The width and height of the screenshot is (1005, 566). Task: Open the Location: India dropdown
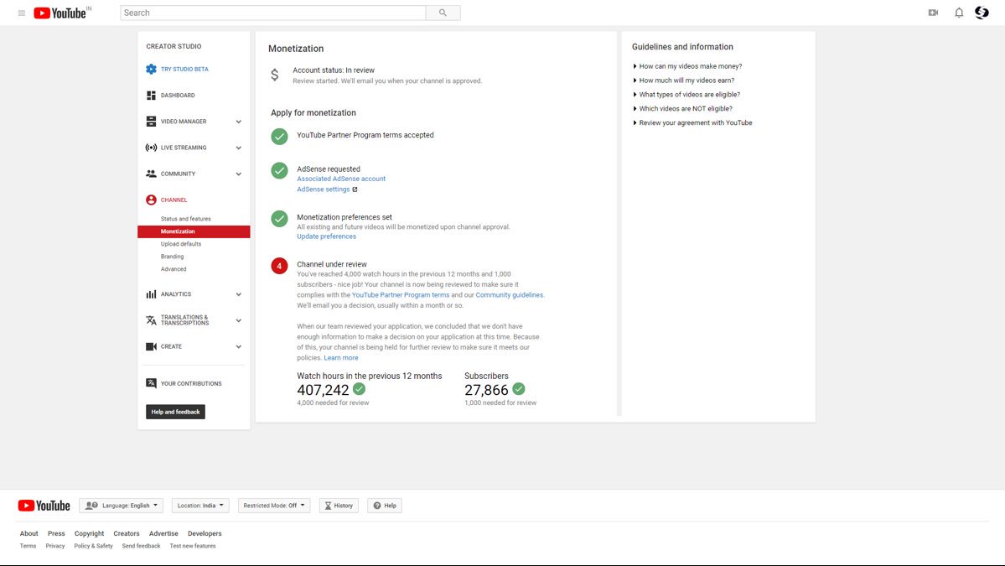coord(200,506)
